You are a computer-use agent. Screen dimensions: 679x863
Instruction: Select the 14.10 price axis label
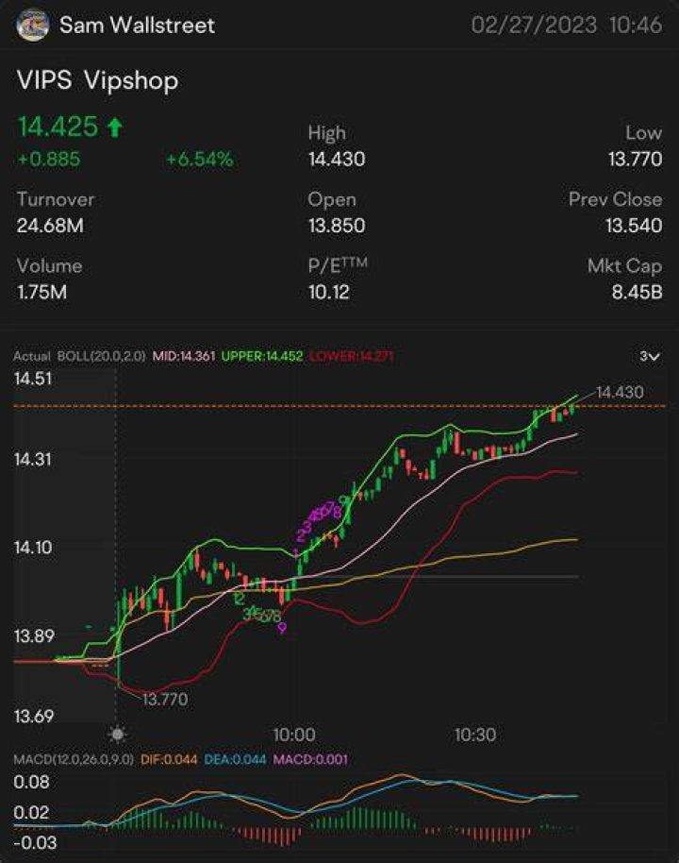[33, 548]
